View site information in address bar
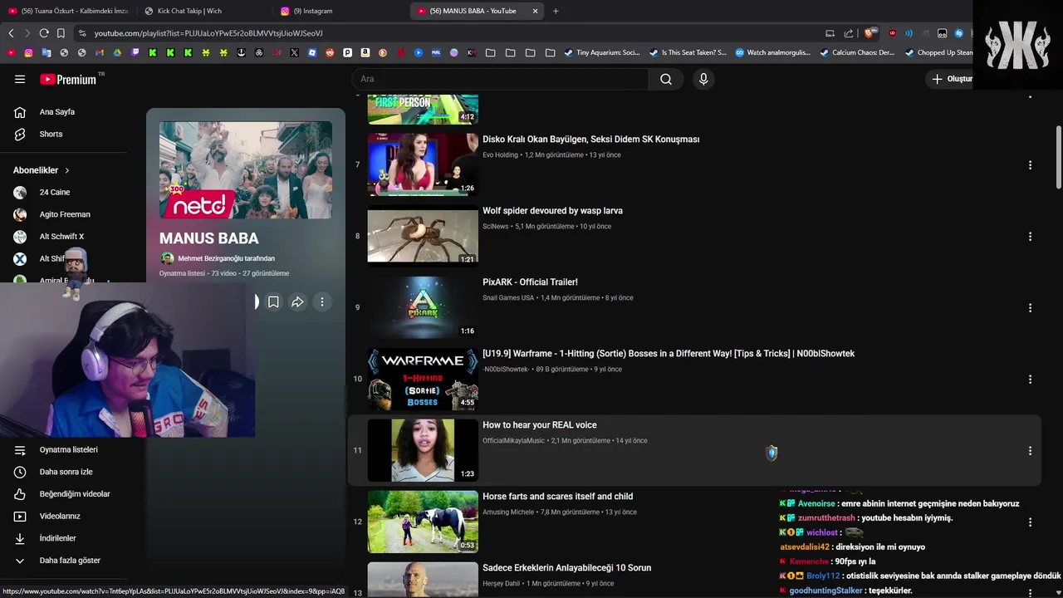Image resolution: width=1063 pixels, height=598 pixels. [x=81, y=33]
